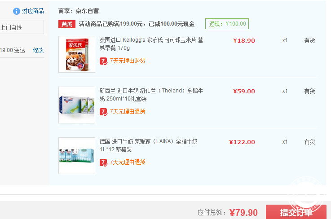Image resolution: width=331 pixels, height=219 pixels.
Task: Click 修改 to change delivery time
Action: point(38,50)
